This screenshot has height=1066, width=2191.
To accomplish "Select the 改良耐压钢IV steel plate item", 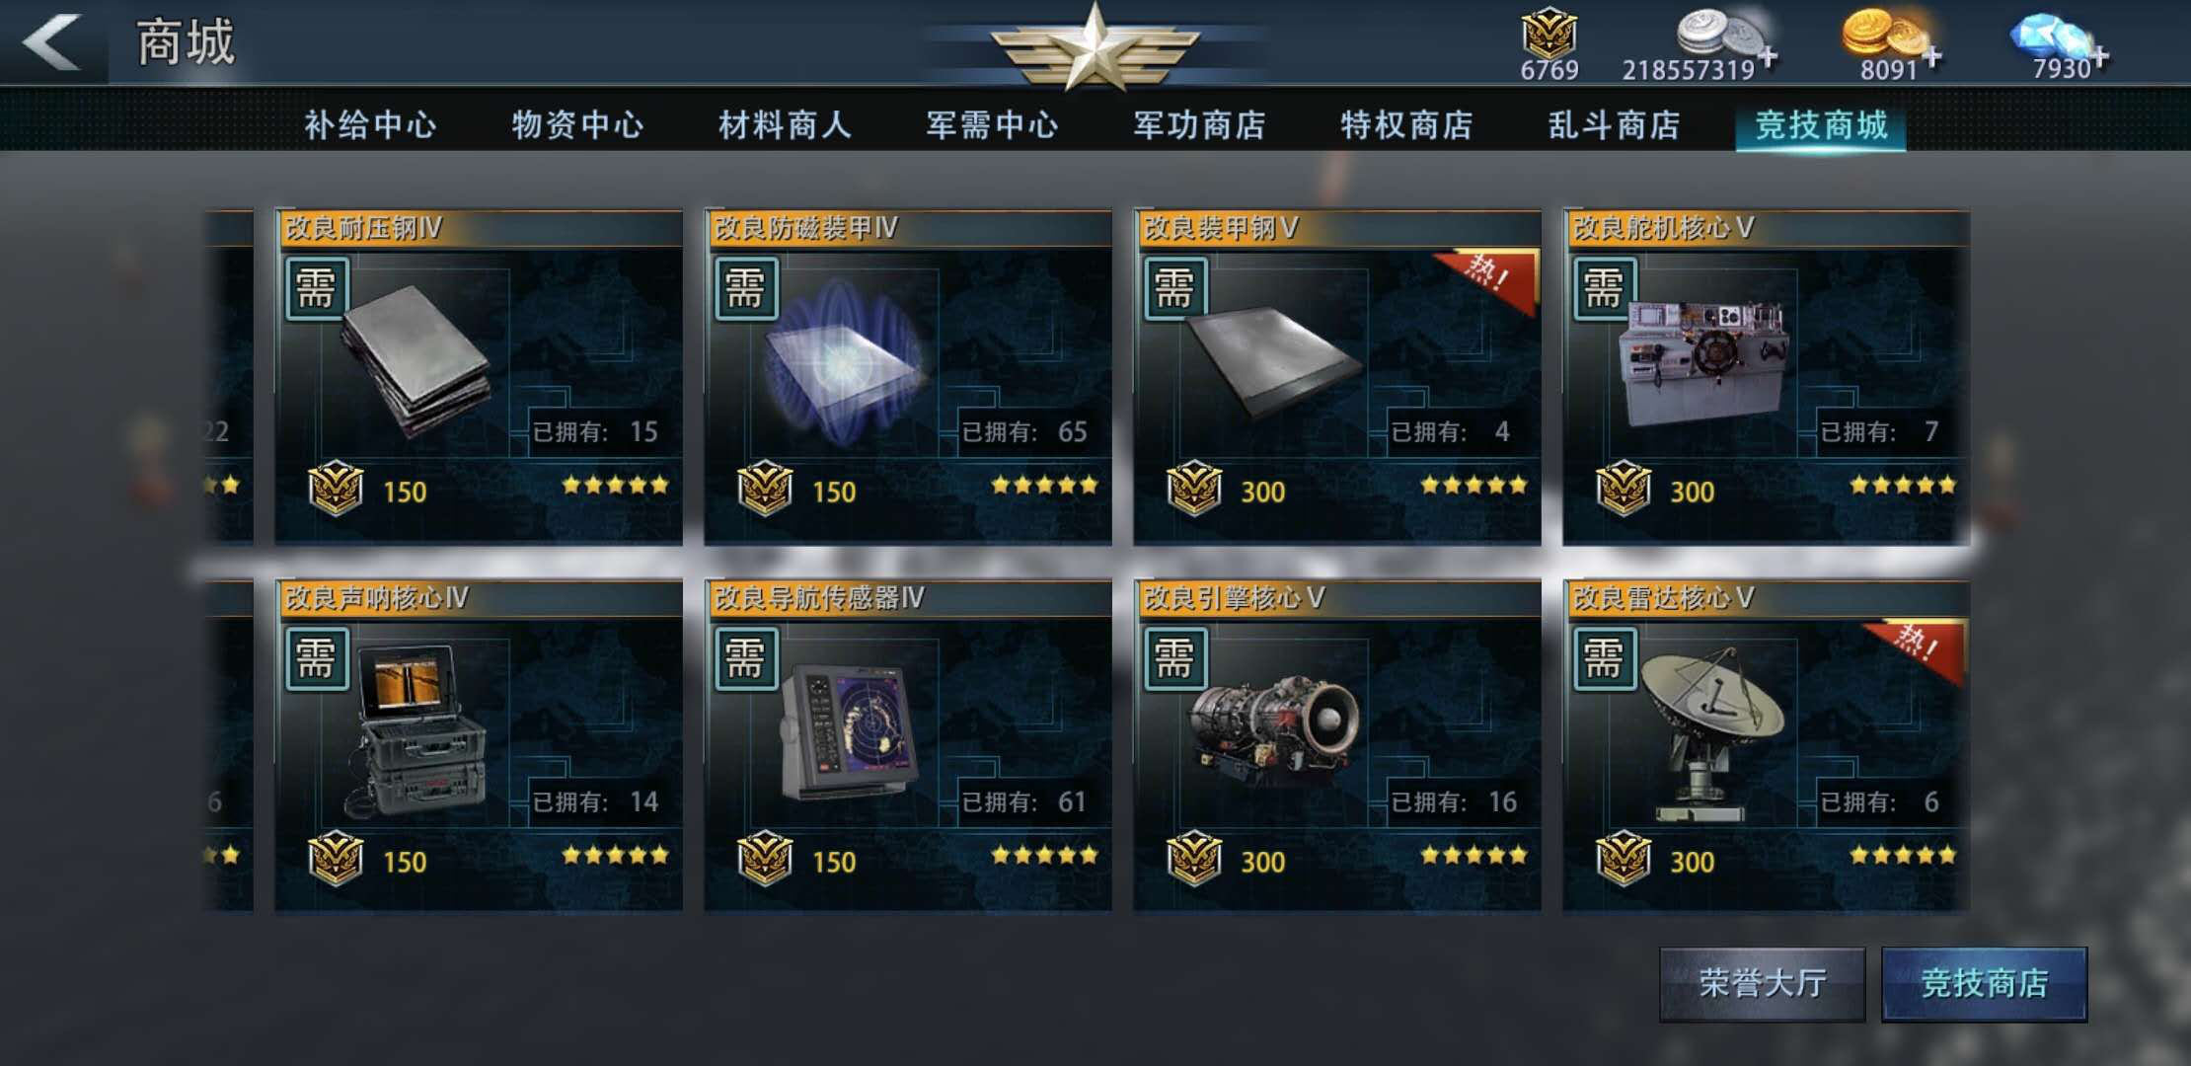I will [x=479, y=377].
